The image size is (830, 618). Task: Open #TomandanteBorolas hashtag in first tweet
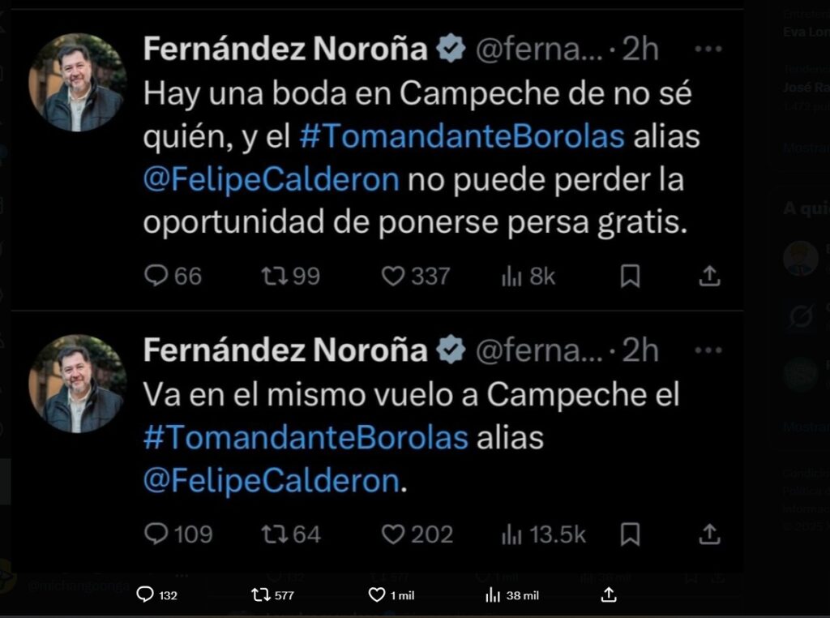point(461,136)
